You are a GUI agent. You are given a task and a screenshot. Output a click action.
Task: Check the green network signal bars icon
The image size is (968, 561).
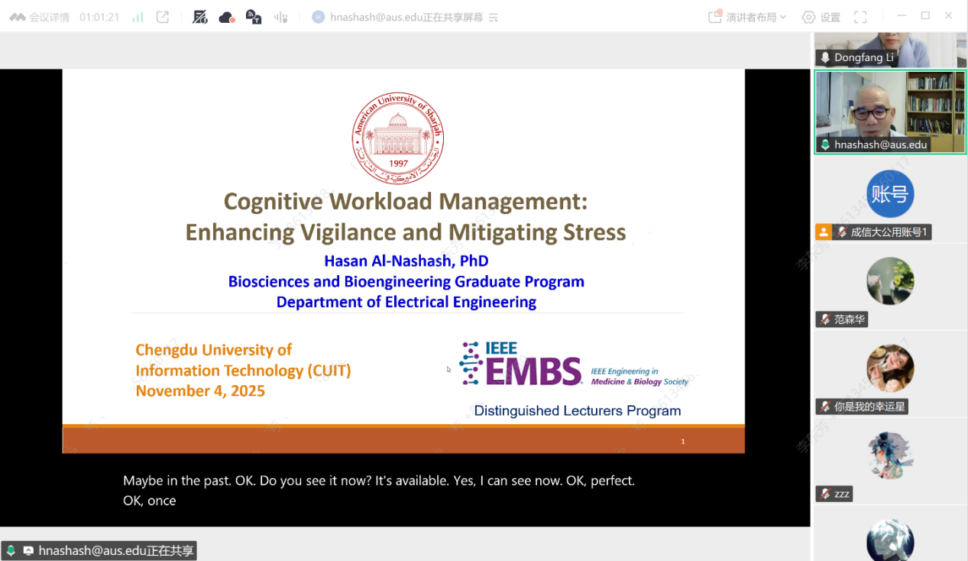pos(138,17)
